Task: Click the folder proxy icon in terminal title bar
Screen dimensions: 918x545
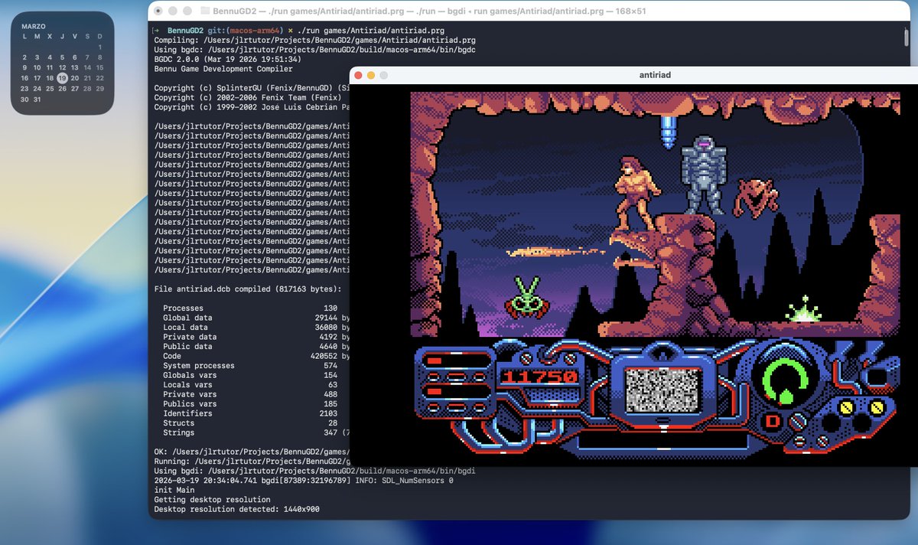Action: [204, 11]
